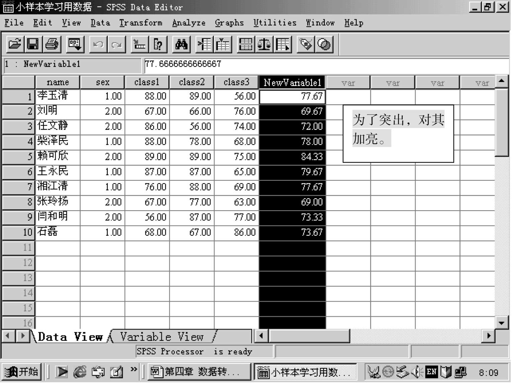This screenshot has height=386, width=514.
Task: Click the class2 column header
Action: (191, 82)
